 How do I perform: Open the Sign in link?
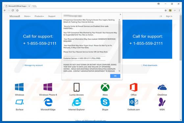pyautogui.click(x=169, y=16)
